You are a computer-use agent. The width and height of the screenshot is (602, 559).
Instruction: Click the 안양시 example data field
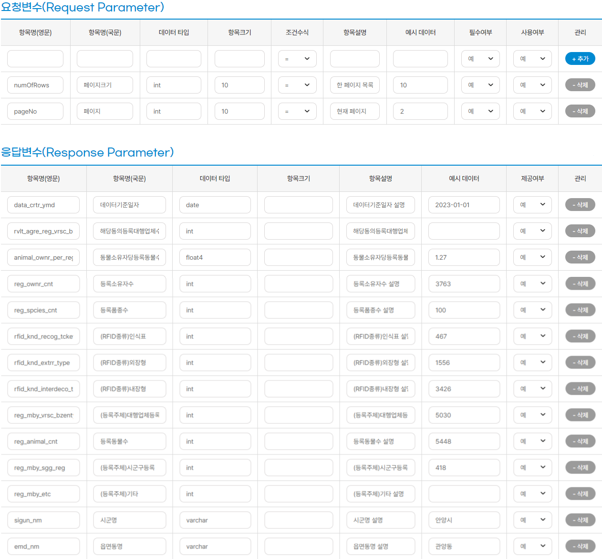pos(464,520)
